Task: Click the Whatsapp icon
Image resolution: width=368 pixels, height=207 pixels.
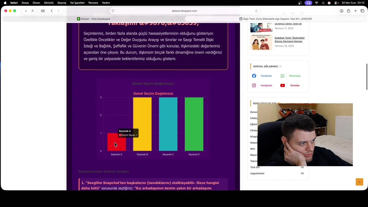Action: point(282,76)
